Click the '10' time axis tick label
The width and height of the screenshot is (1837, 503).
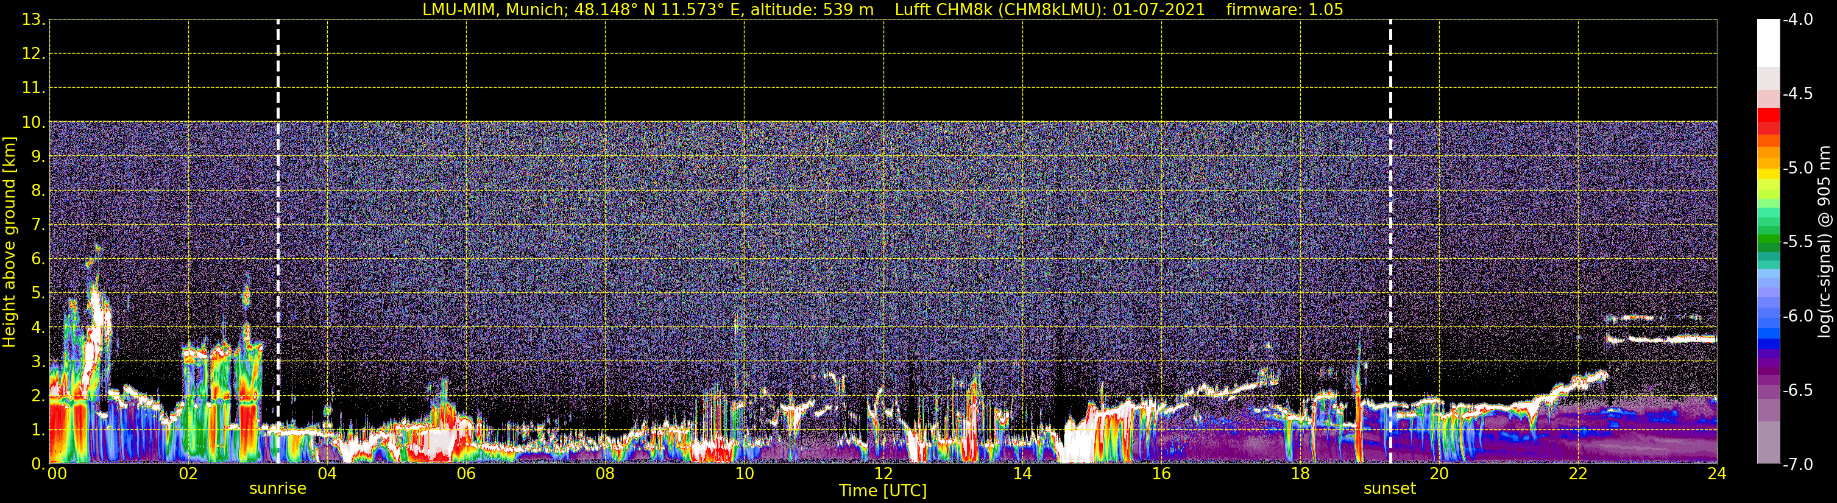pos(745,474)
